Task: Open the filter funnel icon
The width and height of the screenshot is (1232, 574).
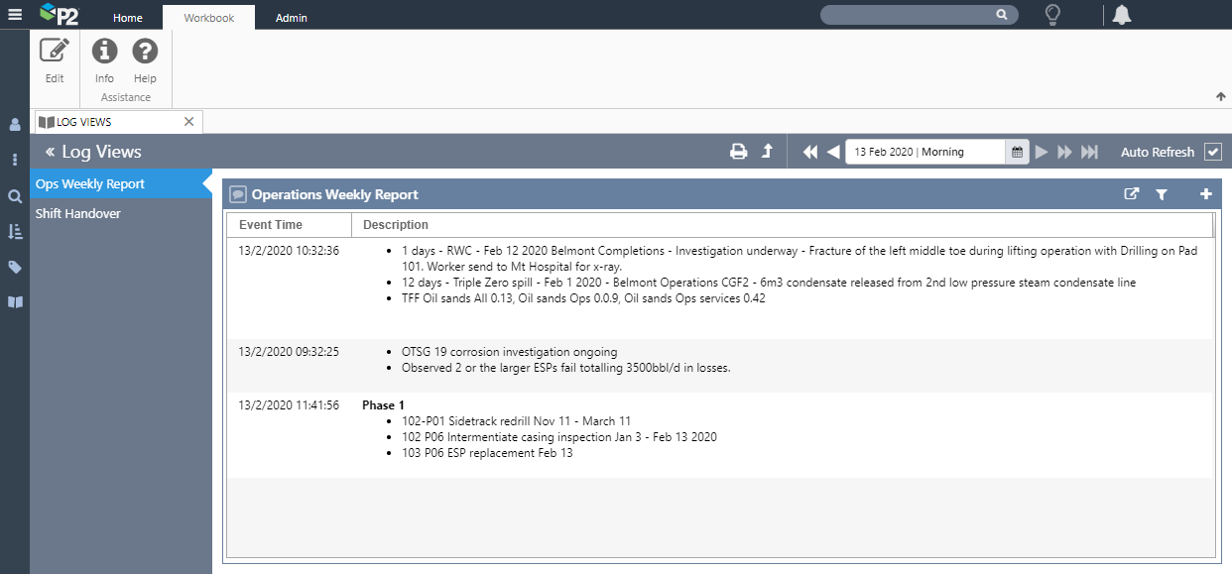Action: (x=1162, y=195)
